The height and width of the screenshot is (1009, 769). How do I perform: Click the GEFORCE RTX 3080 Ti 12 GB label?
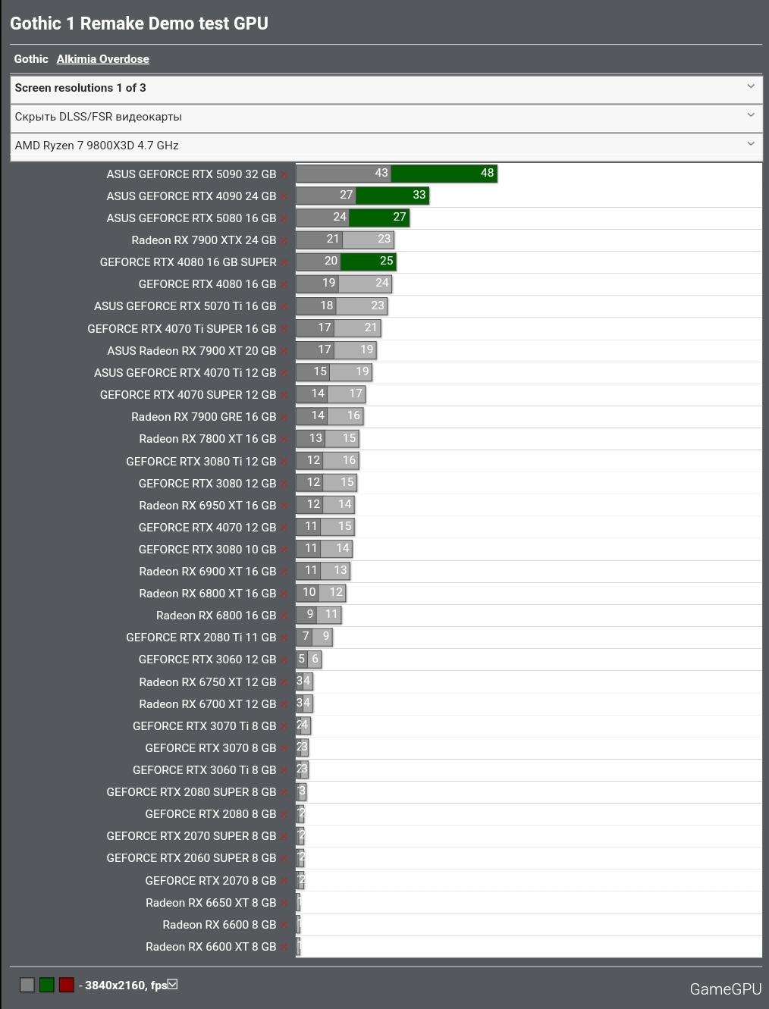point(201,461)
